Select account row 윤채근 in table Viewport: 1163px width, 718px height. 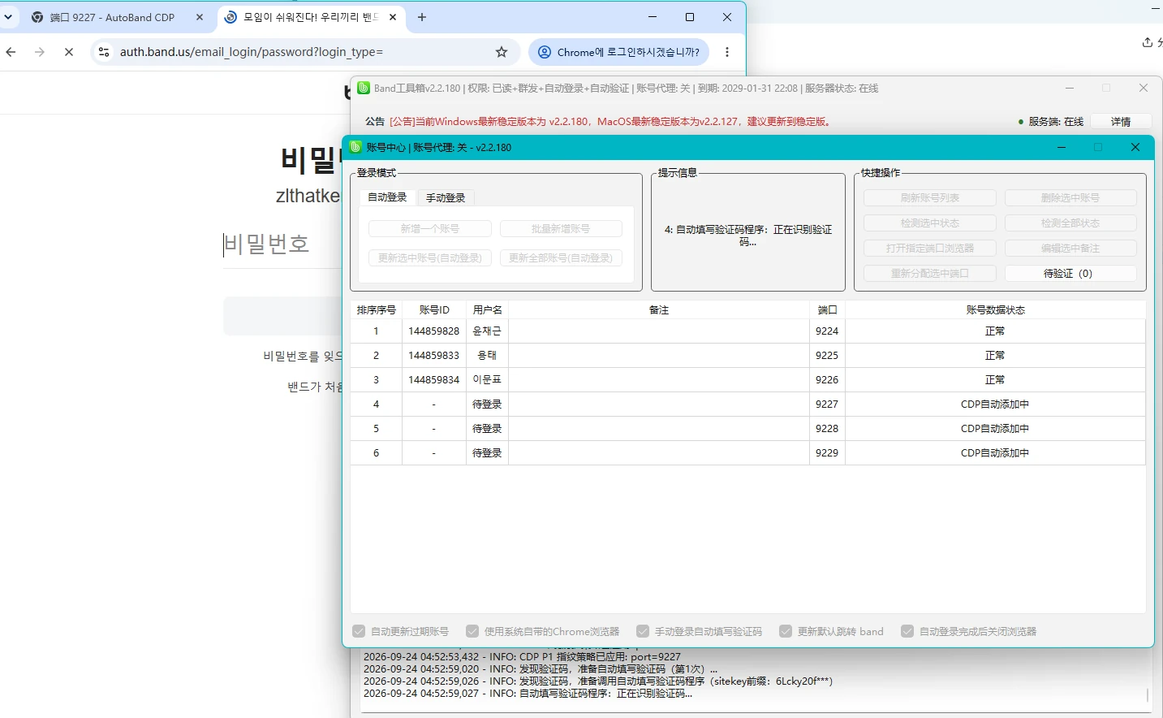point(747,331)
